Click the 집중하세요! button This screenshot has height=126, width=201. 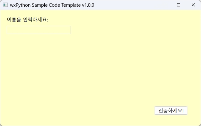coord(171,111)
